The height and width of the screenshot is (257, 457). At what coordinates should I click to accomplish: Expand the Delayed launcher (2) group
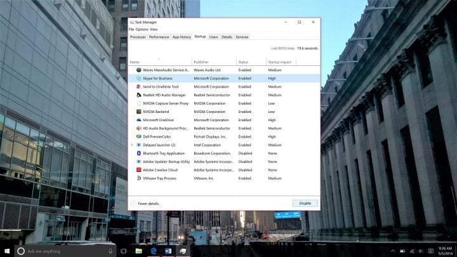pyautogui.click(x=132, y=145)
